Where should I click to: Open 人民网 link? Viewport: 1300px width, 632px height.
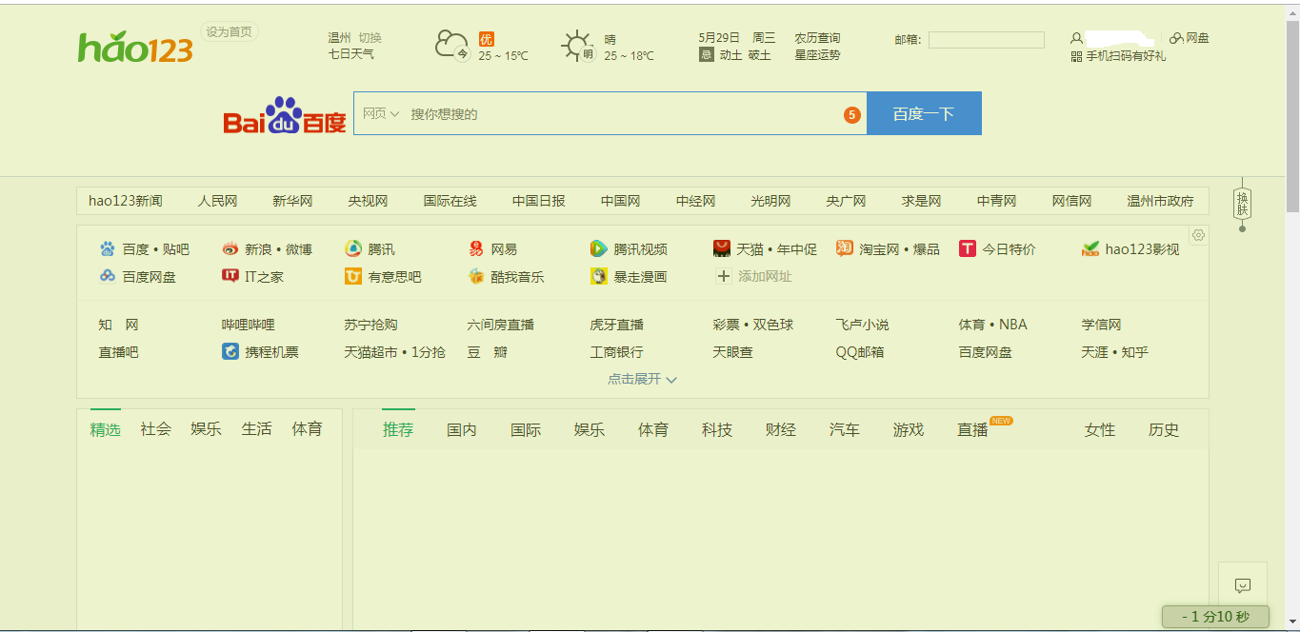pos(217,201)
